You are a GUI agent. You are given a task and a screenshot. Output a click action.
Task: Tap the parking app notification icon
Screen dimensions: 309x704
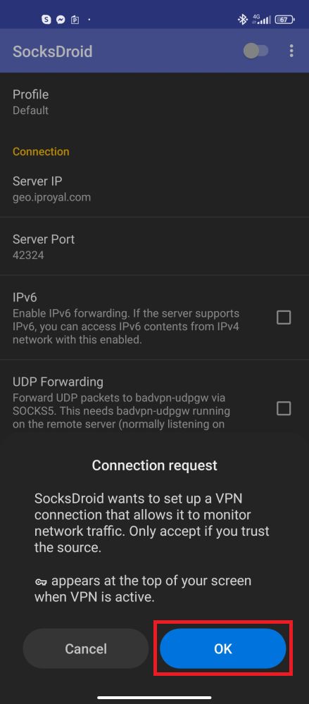(x=75, y=20)
